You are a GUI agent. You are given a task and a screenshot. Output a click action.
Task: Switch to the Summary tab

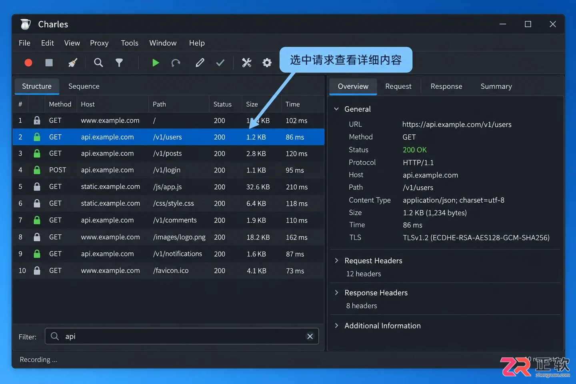coord(496,86)
